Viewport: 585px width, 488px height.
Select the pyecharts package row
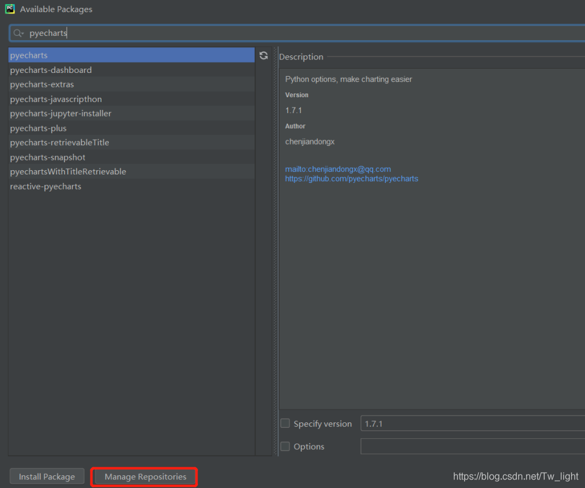point(131,55)
